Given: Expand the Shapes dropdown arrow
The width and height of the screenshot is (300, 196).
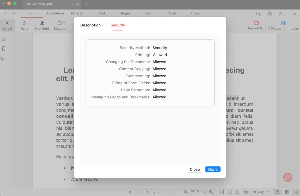Looking at the screenshot, I should click(64, 23).
